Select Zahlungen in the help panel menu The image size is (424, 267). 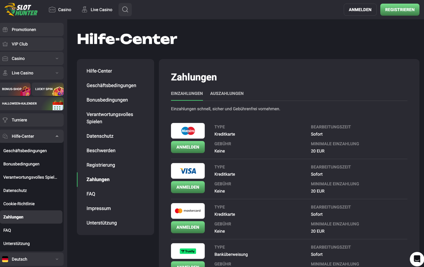click(x=98, y=179)
